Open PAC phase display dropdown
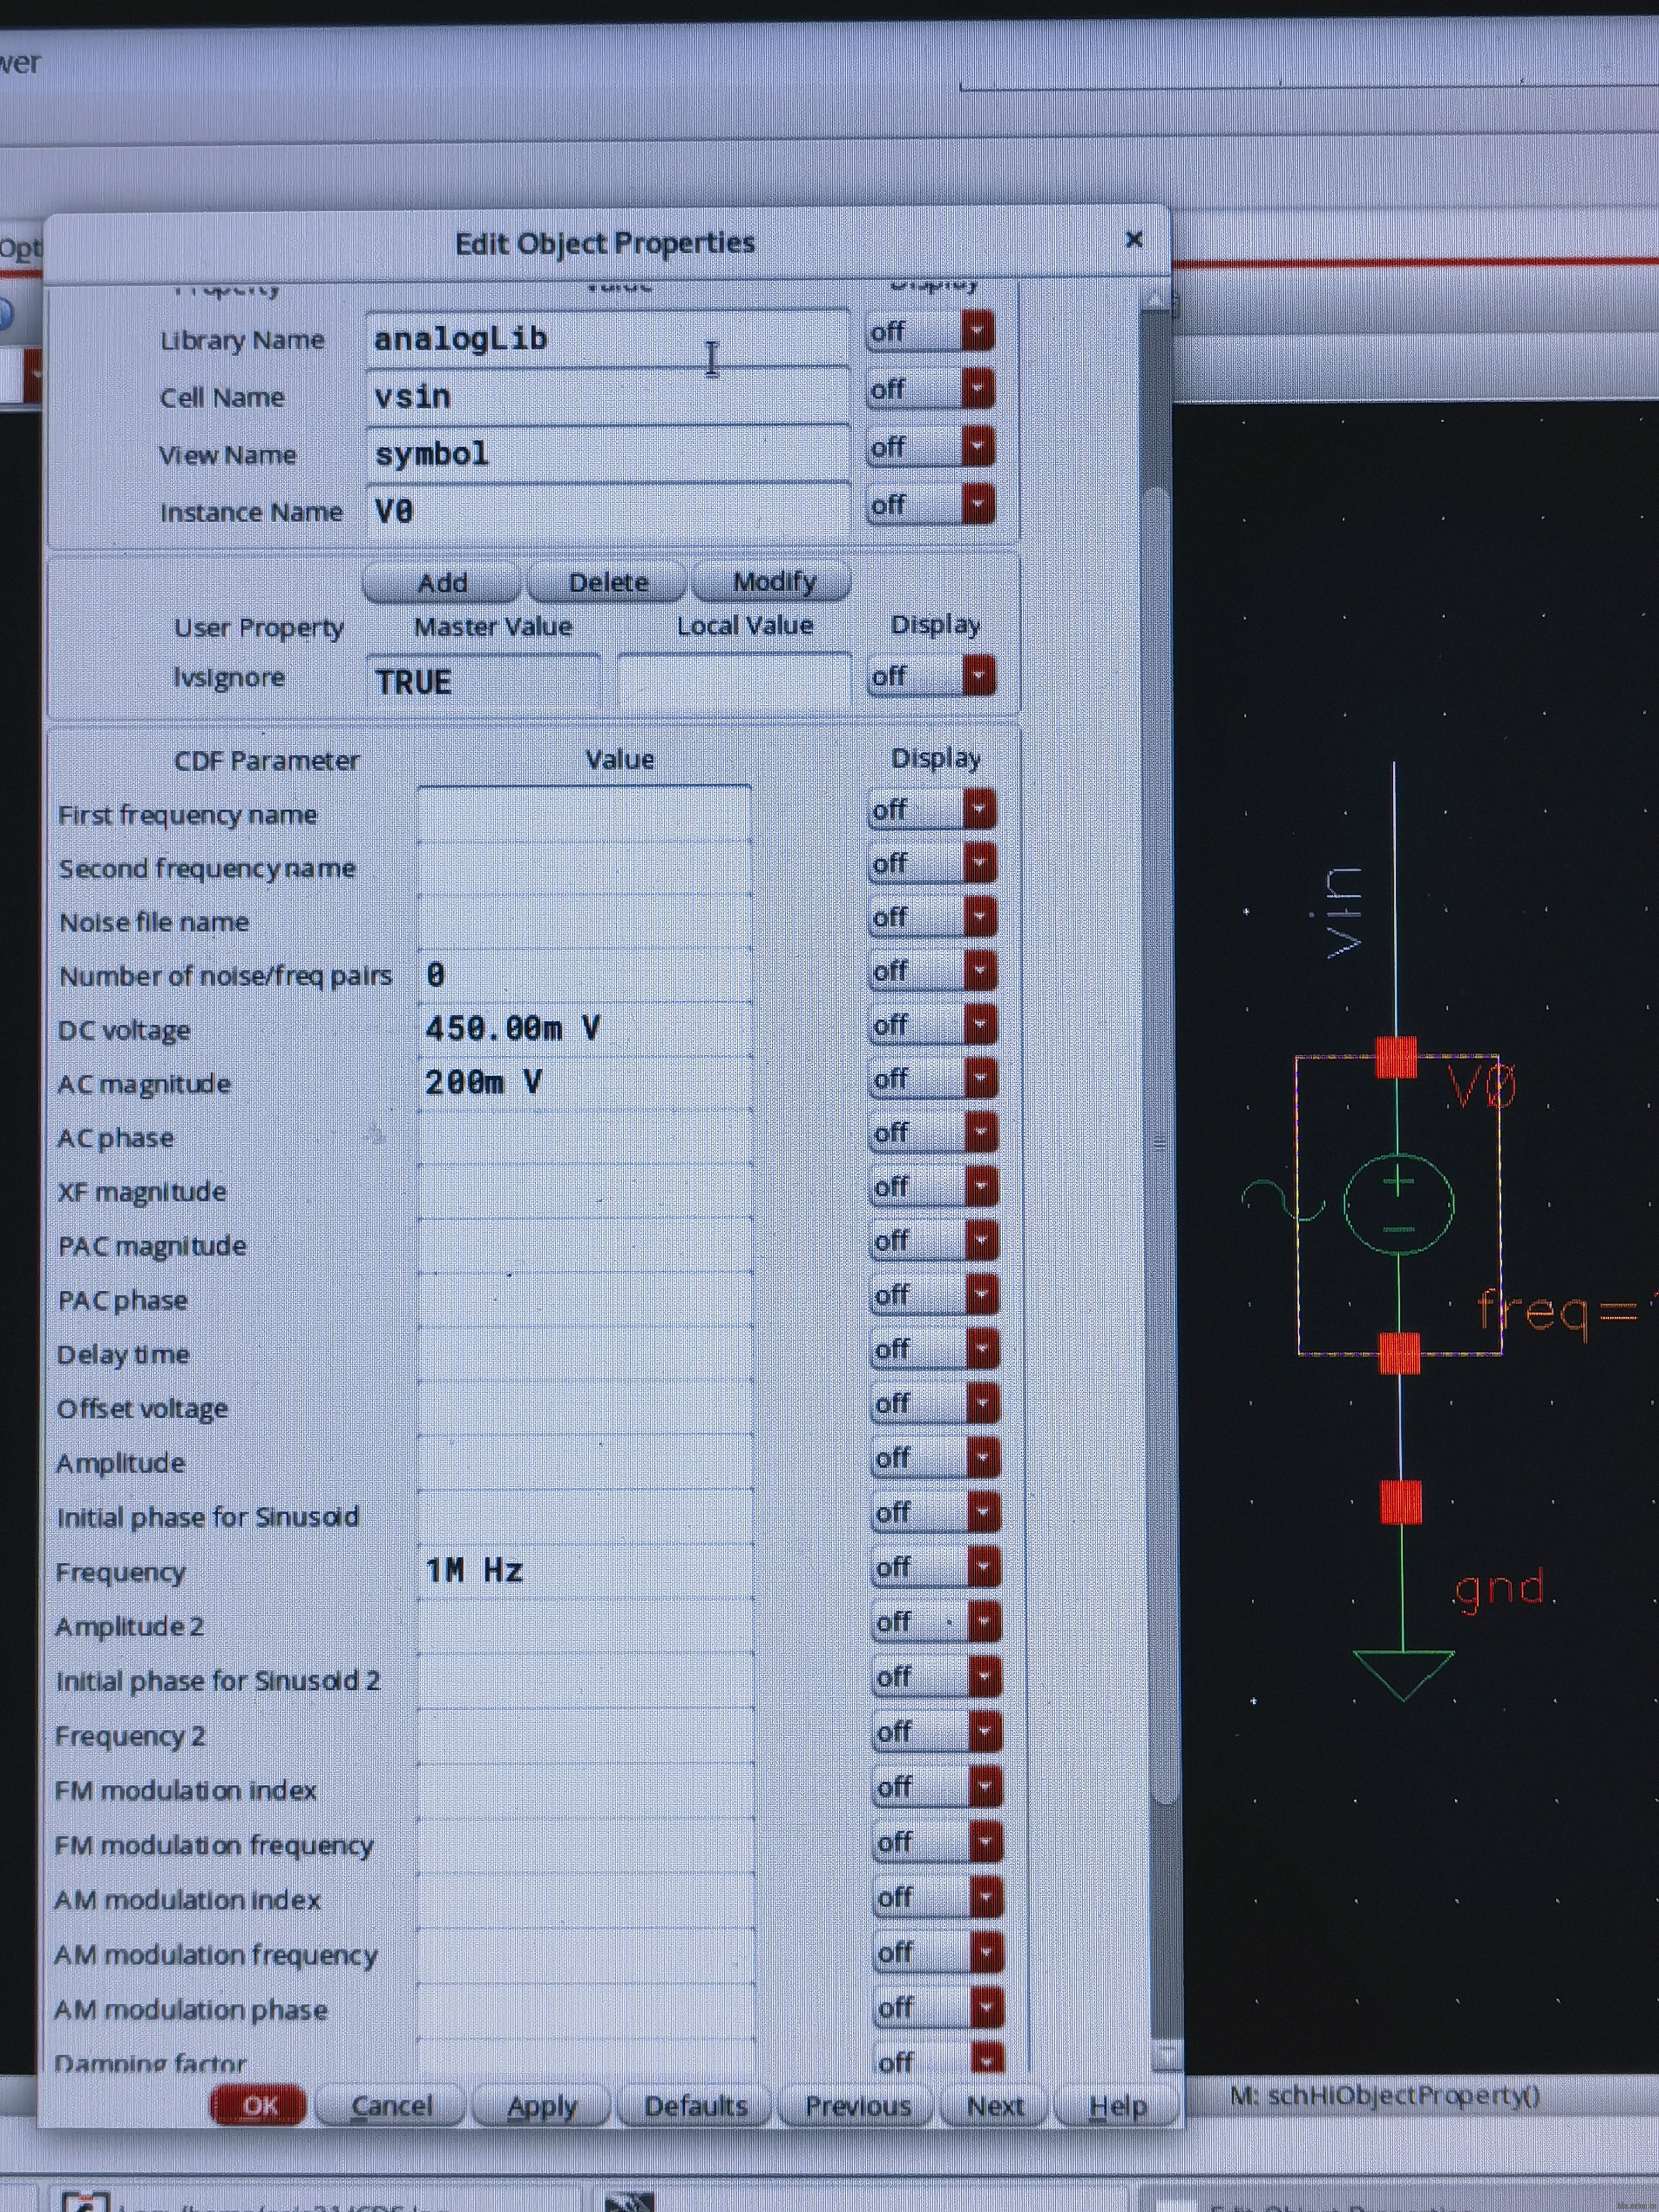Image resolution: width=1659 pixels, height=2212 pixels. [x=934, y=1295]
